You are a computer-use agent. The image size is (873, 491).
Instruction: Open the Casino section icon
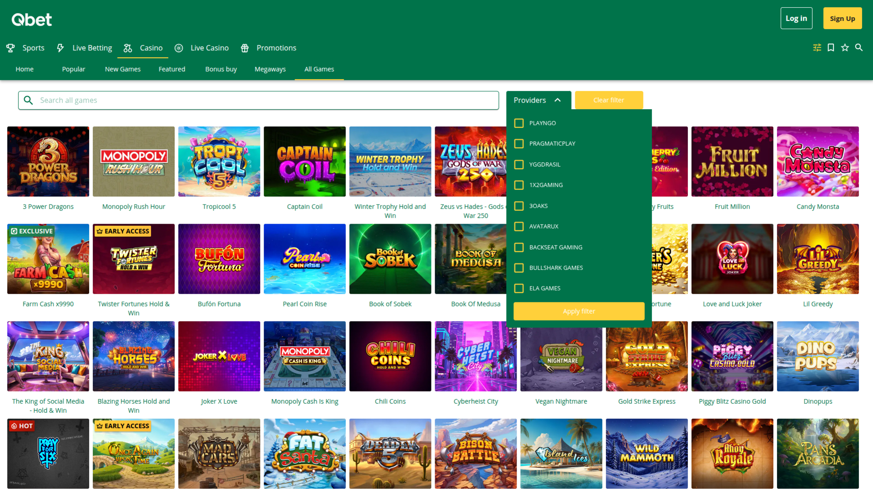coord(128,47)
